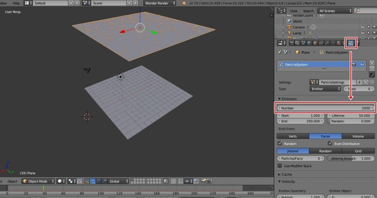Open the World properties tab globe icon
Viewport: 377px width, 198px height.
[x=309, y=43]
